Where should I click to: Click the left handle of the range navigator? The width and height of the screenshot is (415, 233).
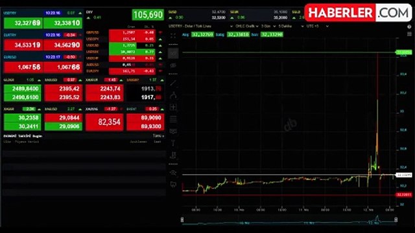click(x=182, y=219)
